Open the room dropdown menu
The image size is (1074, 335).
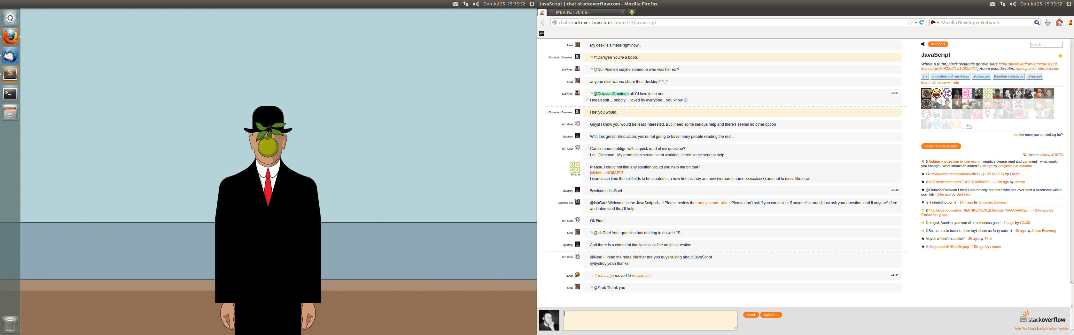click(944, 83)
